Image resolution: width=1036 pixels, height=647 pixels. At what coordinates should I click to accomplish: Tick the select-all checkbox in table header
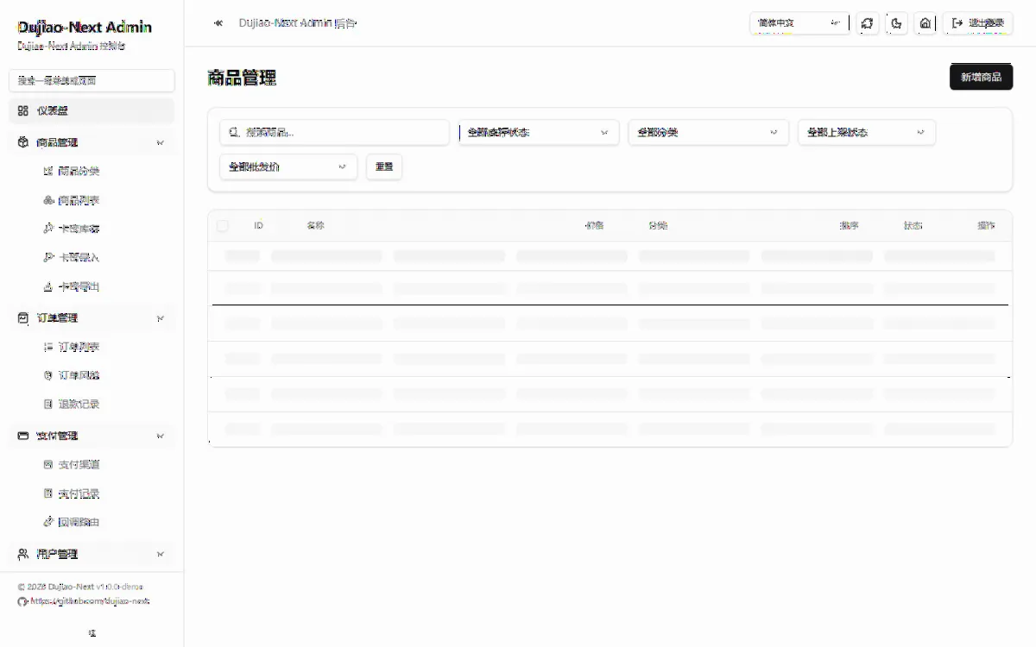223,225
